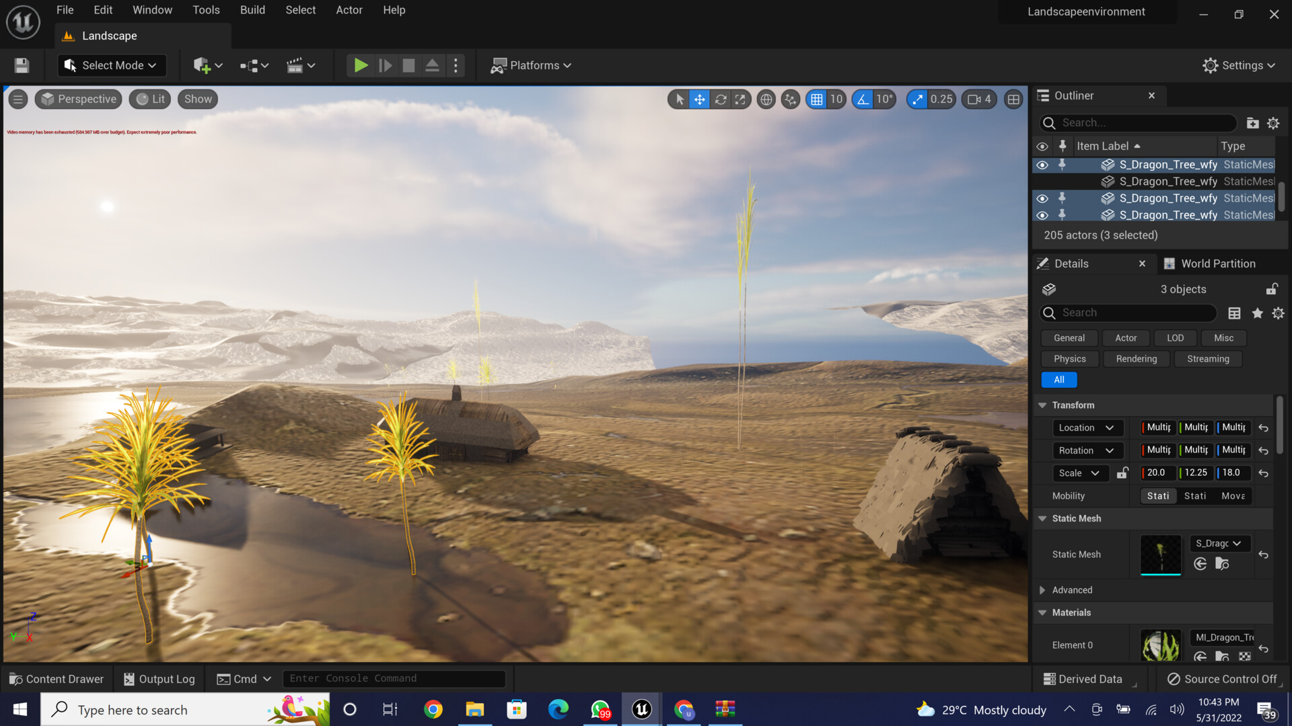
Task: Open the Add Actor quick-add icon
Action: [203, 65]
